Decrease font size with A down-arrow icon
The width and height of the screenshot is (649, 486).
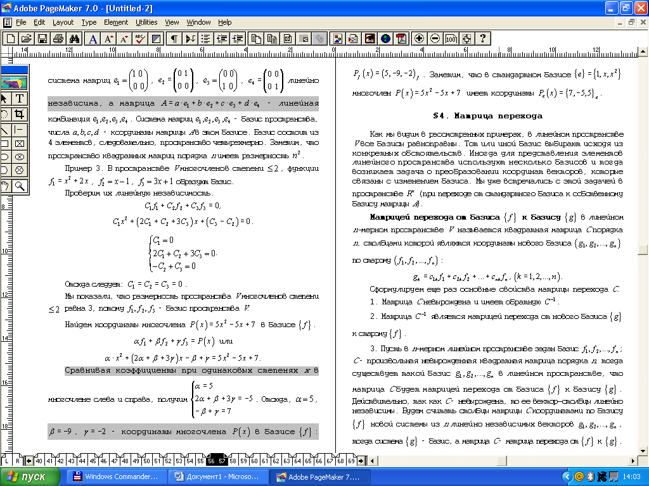pyautogui.click(x=124, y=39)
